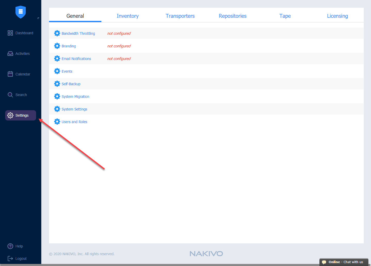Open the Events settings link
Image resolution: width=371 pixels, height=266 pixels.
(67, 71)
